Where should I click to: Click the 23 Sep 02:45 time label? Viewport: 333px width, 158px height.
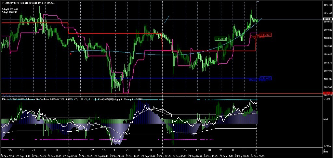click(86, 156)
